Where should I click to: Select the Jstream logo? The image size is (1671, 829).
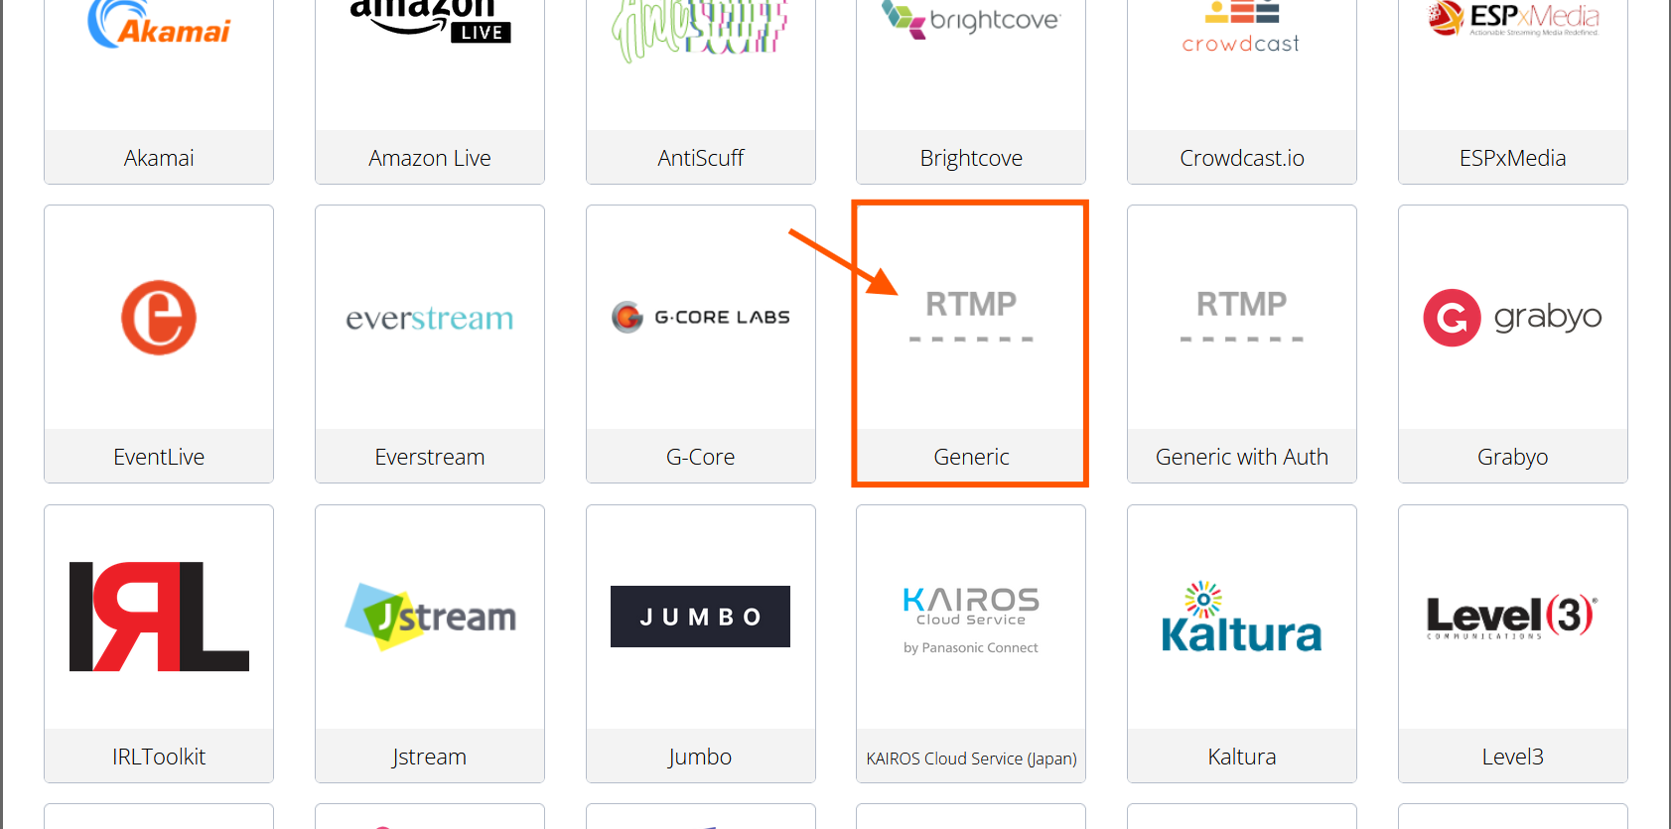(430, 617)
